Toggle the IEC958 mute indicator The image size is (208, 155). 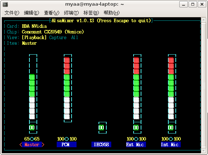101,128
